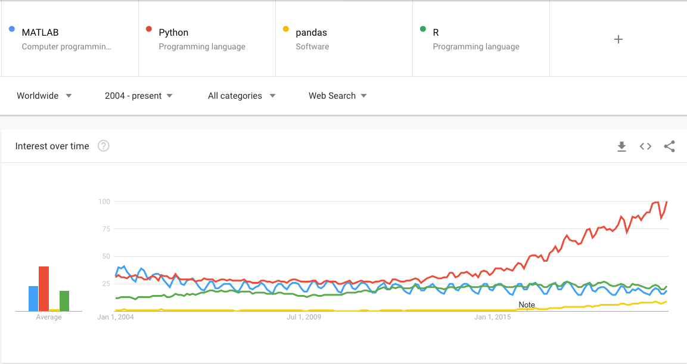Viewport: 687px width, 364px height.
Task: Add a comparison term with plus
Action: [618, 39]
